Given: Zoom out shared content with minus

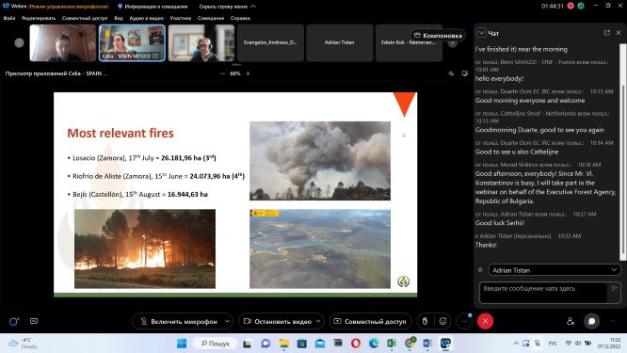Looking at the screenshot, I should [222, 73].
